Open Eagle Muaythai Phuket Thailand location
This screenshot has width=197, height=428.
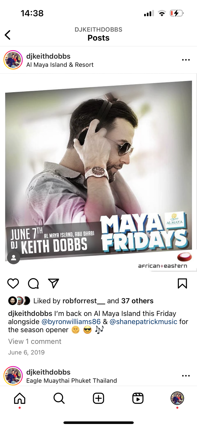click(71, 381)
